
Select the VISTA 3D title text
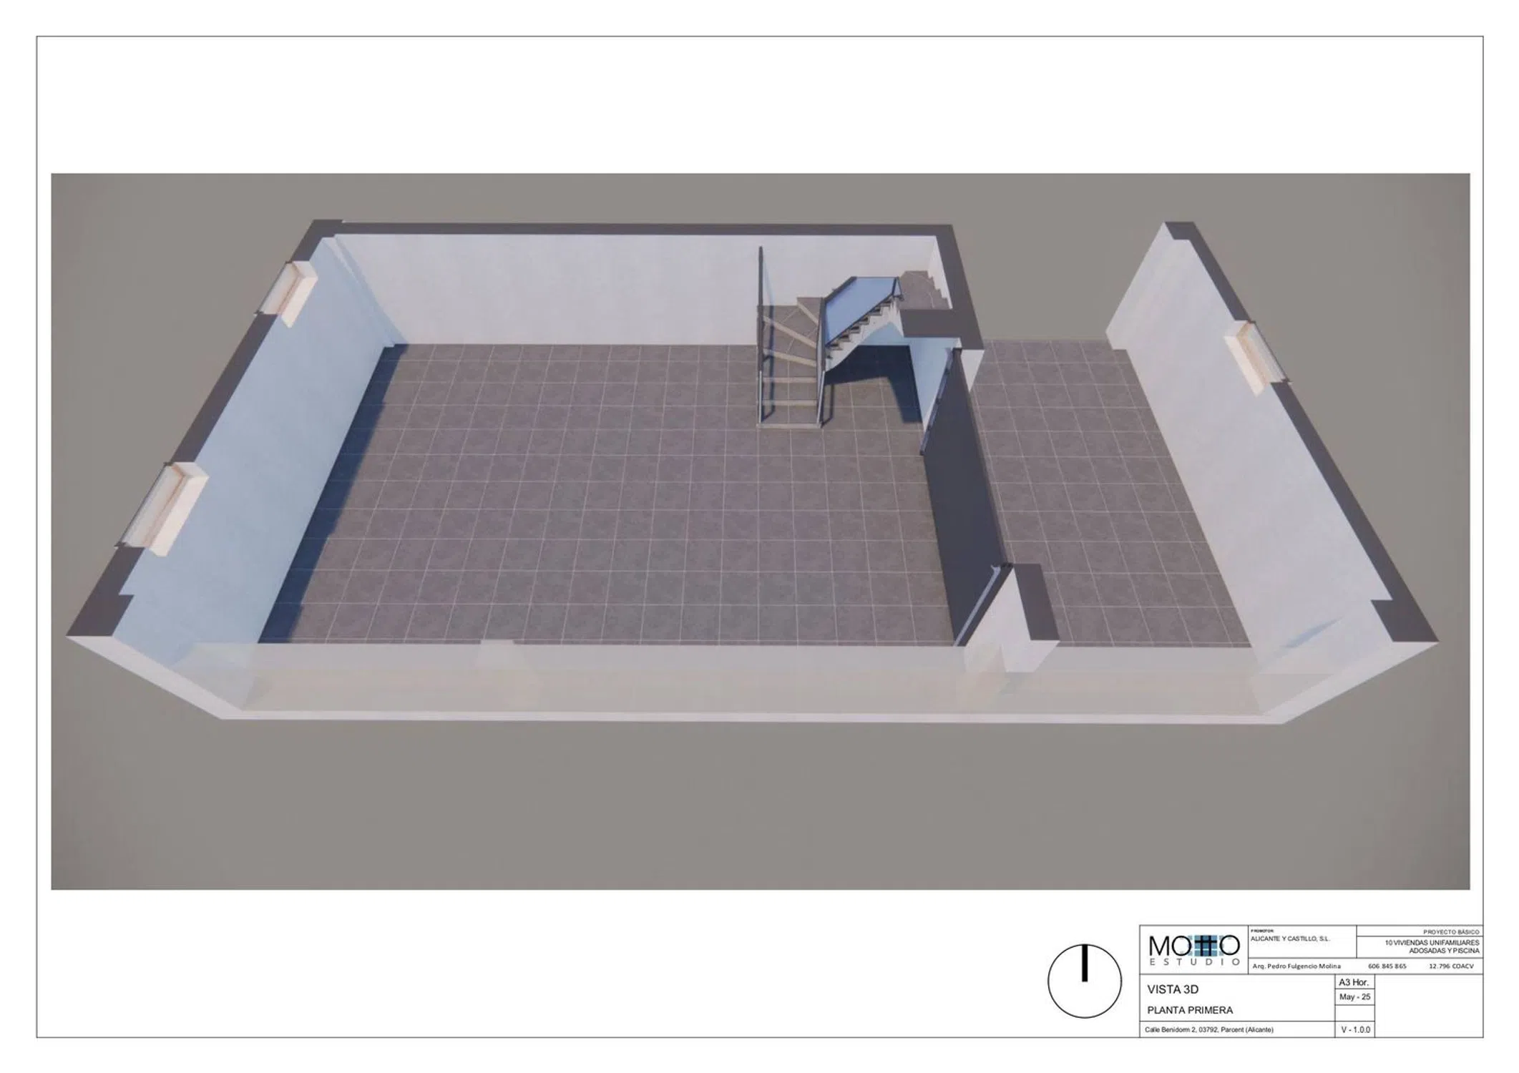pyautogui.click(x=1173, y=990)
